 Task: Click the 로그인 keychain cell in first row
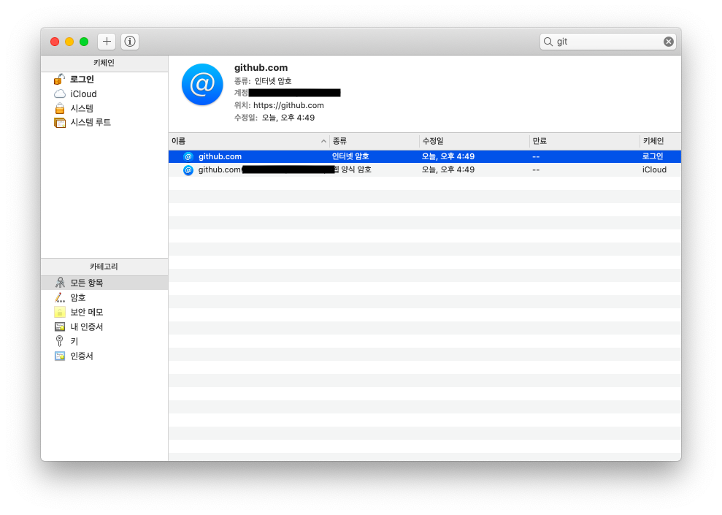(653, 156)
